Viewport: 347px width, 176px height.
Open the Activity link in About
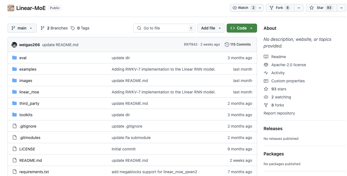pyautogui.click(x=278, y=73)
